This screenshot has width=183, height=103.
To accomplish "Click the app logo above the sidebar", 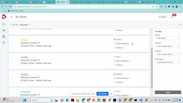I will point(4,17).
